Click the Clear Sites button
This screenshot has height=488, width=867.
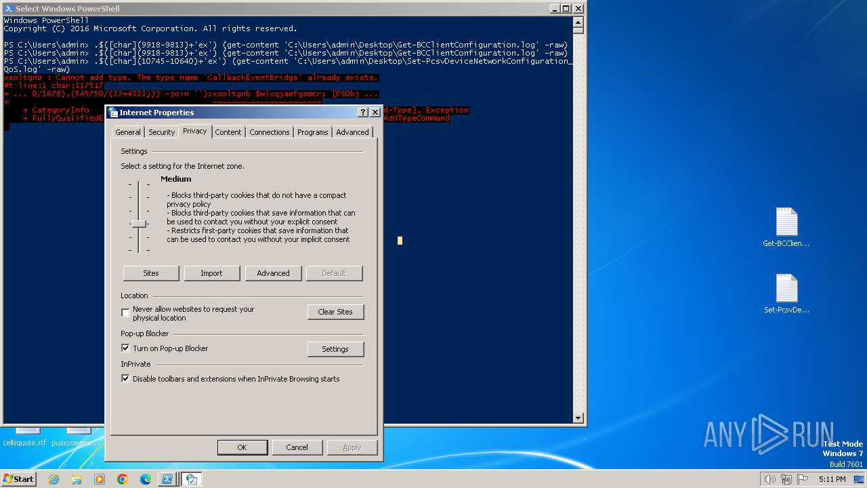point(335,312)
